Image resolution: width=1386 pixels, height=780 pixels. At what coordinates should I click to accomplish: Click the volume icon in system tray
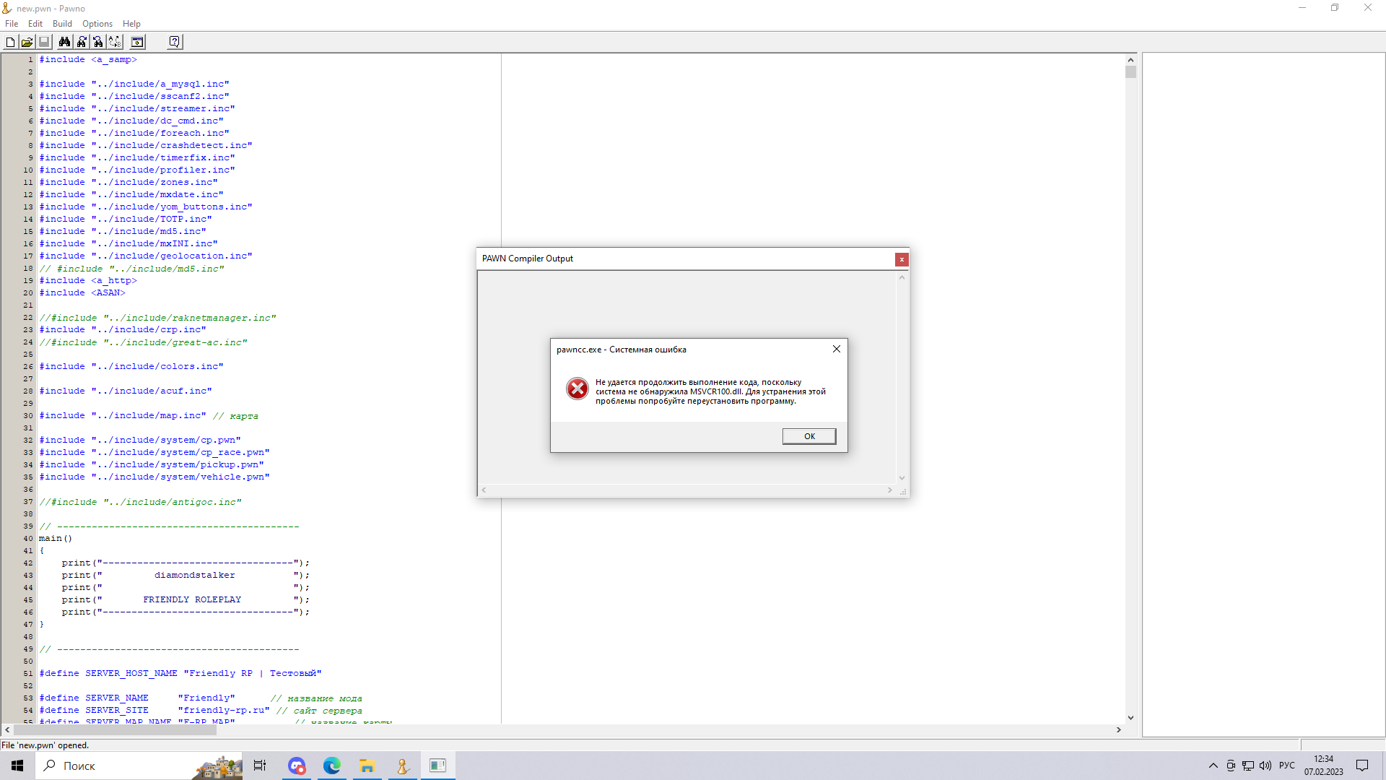1265,766
